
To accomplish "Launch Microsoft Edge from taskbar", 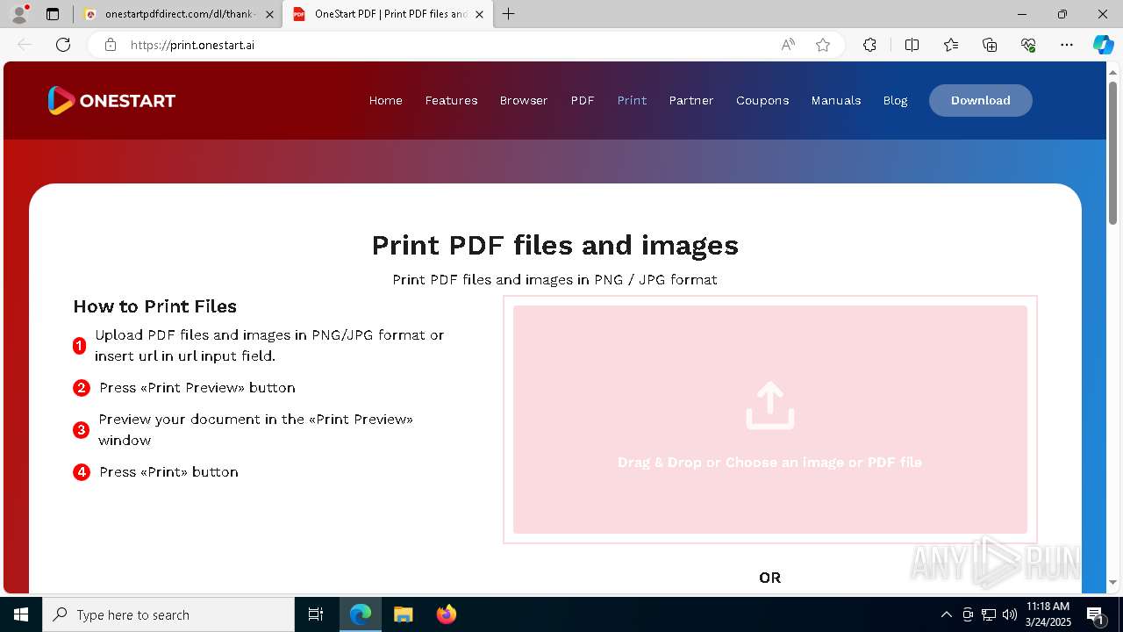I will pos(361,614).
